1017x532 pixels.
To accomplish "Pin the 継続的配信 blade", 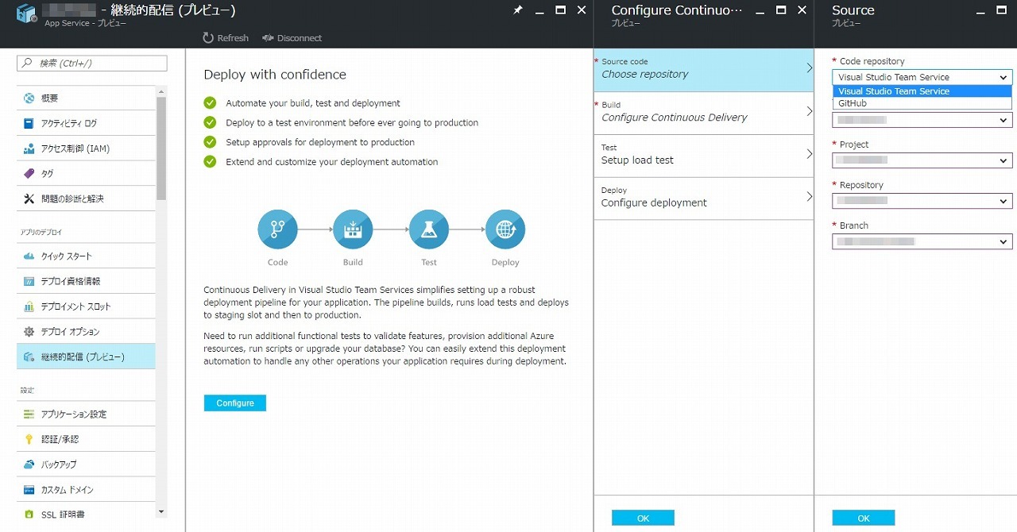I will click(x=518, y=10).
